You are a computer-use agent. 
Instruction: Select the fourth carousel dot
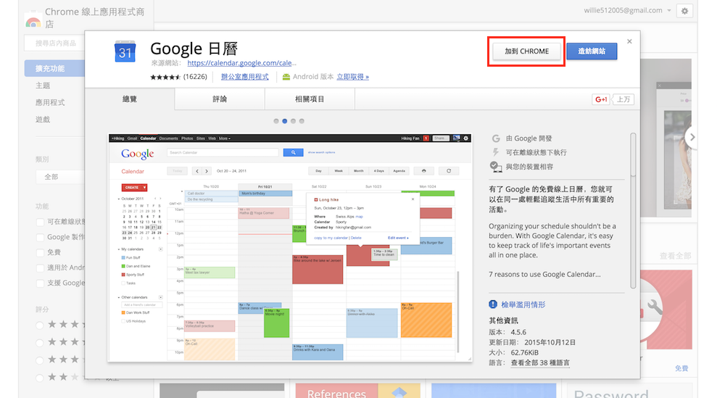pos(302,121)
